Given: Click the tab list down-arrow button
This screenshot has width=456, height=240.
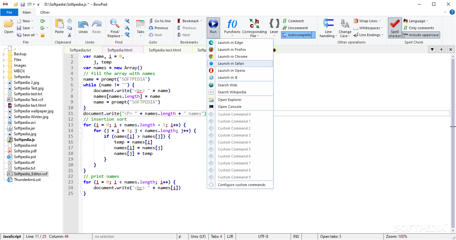Looking at the screenshot, I should [x=432, y=49].
